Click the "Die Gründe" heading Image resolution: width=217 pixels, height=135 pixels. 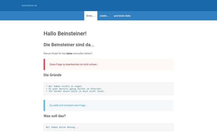[52, 75]
